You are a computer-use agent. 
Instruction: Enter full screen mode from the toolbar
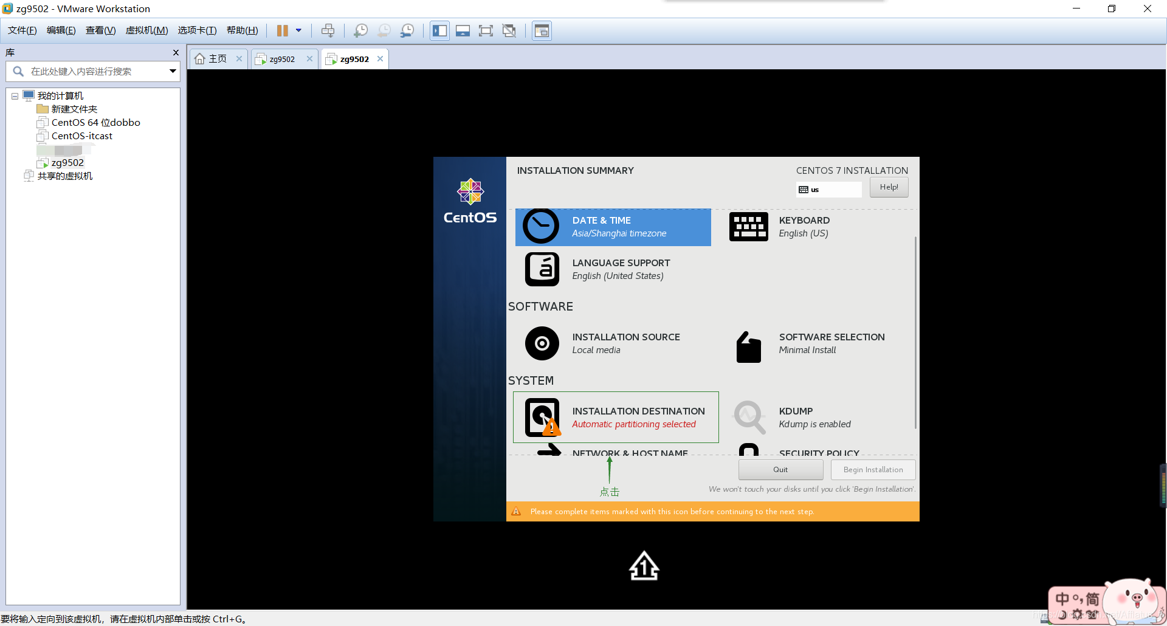(x=486, y=30)
